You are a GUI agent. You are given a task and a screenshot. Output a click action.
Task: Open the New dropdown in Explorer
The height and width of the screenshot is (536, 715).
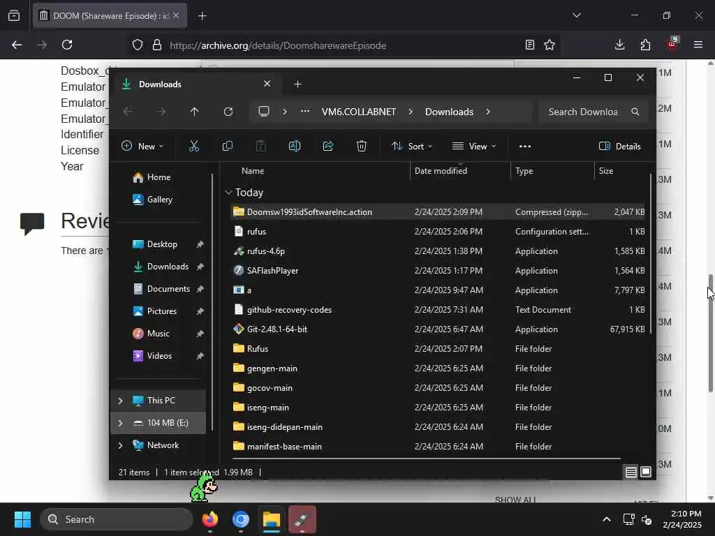[142, 147]
